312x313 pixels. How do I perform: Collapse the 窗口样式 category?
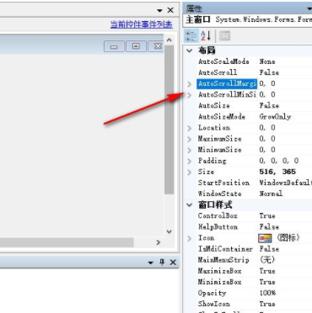coord(190,205)
